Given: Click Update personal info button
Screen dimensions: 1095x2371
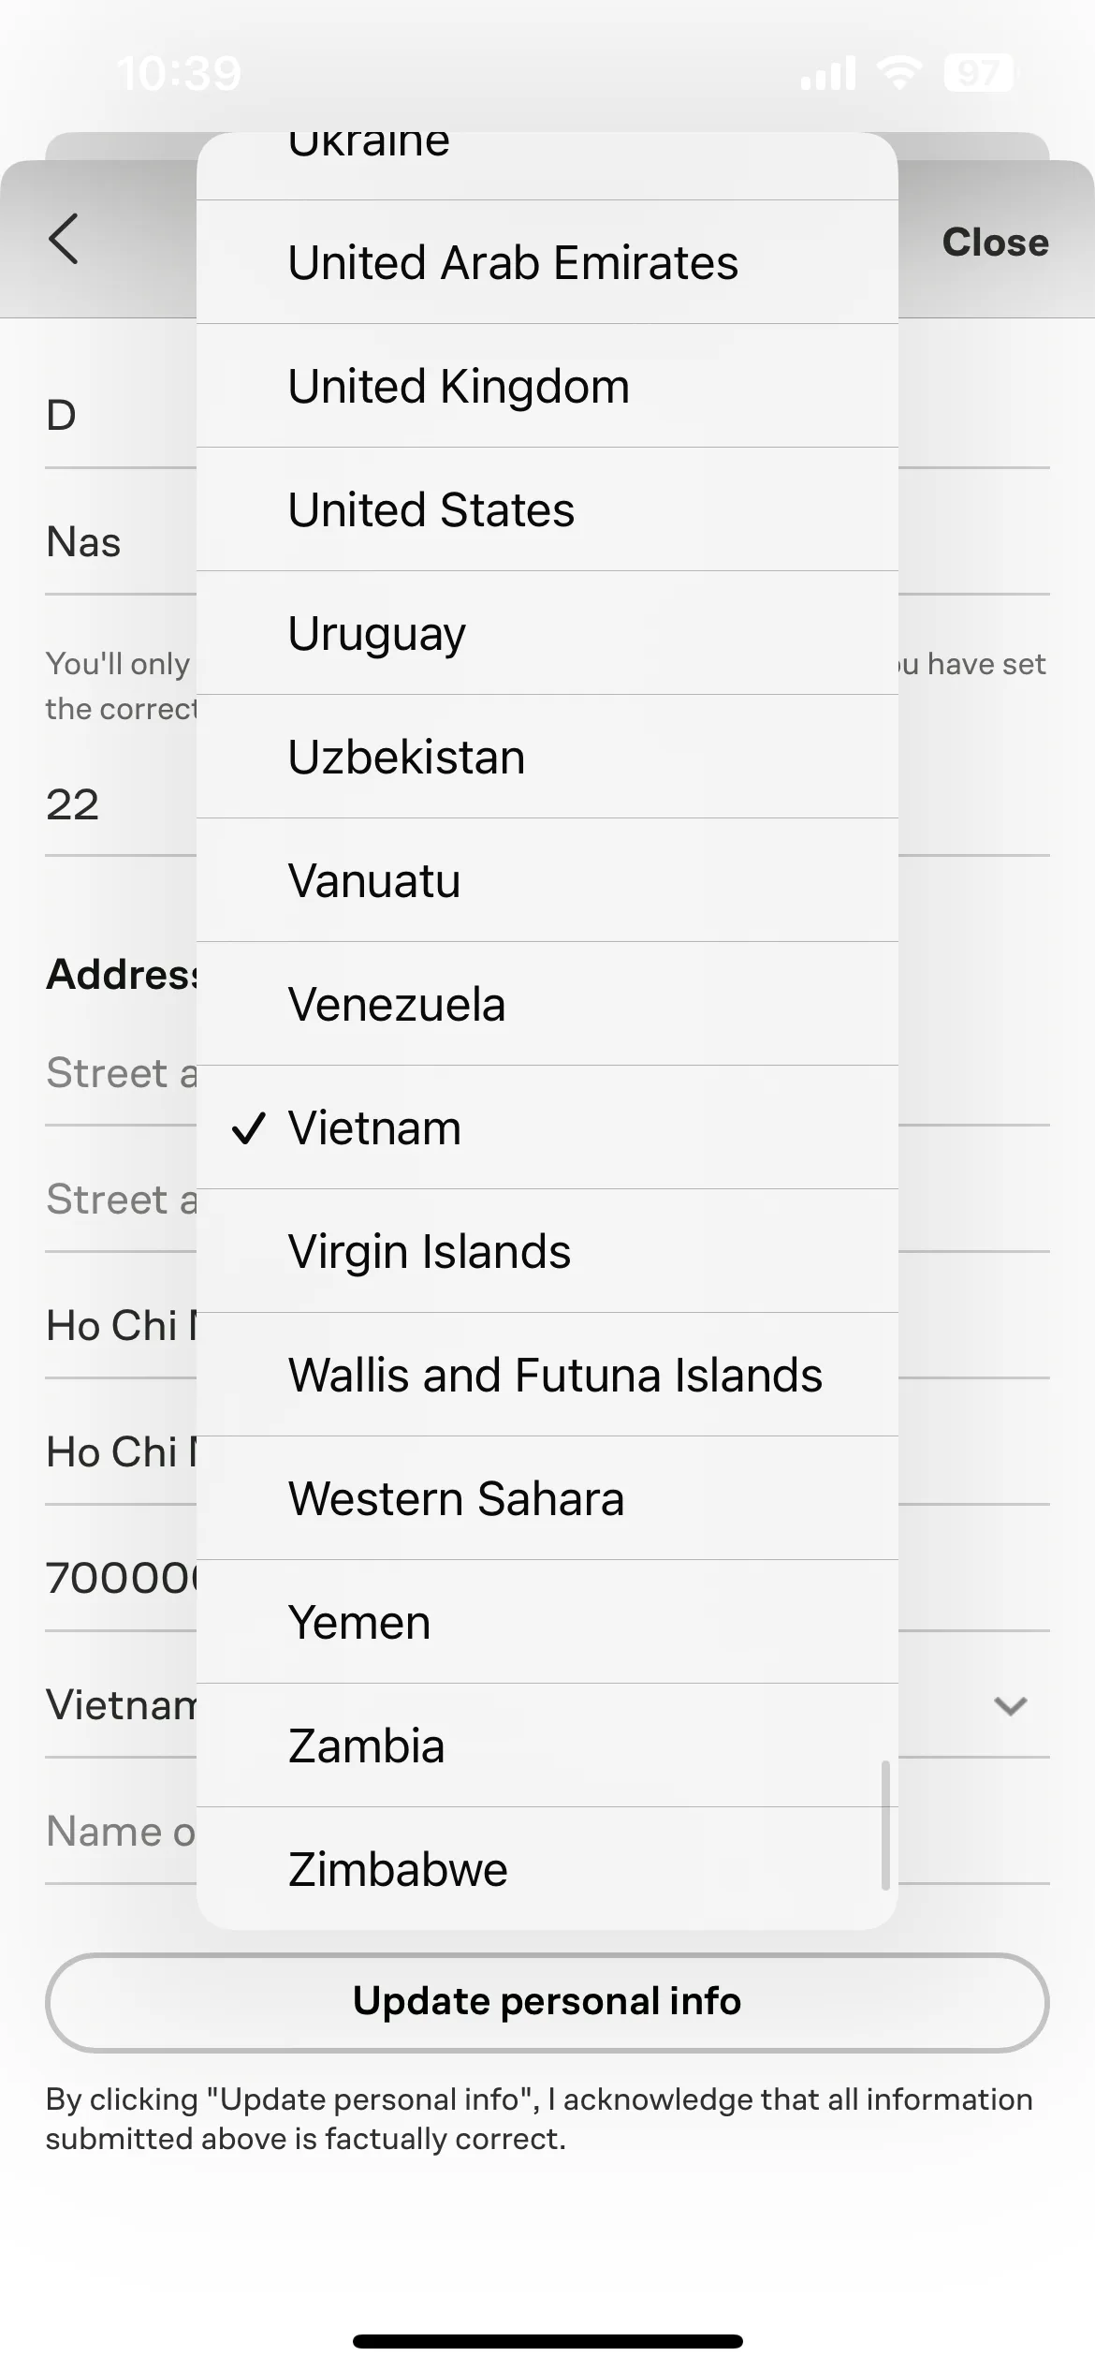Looking at the screenshot, I should [547, 2001].
